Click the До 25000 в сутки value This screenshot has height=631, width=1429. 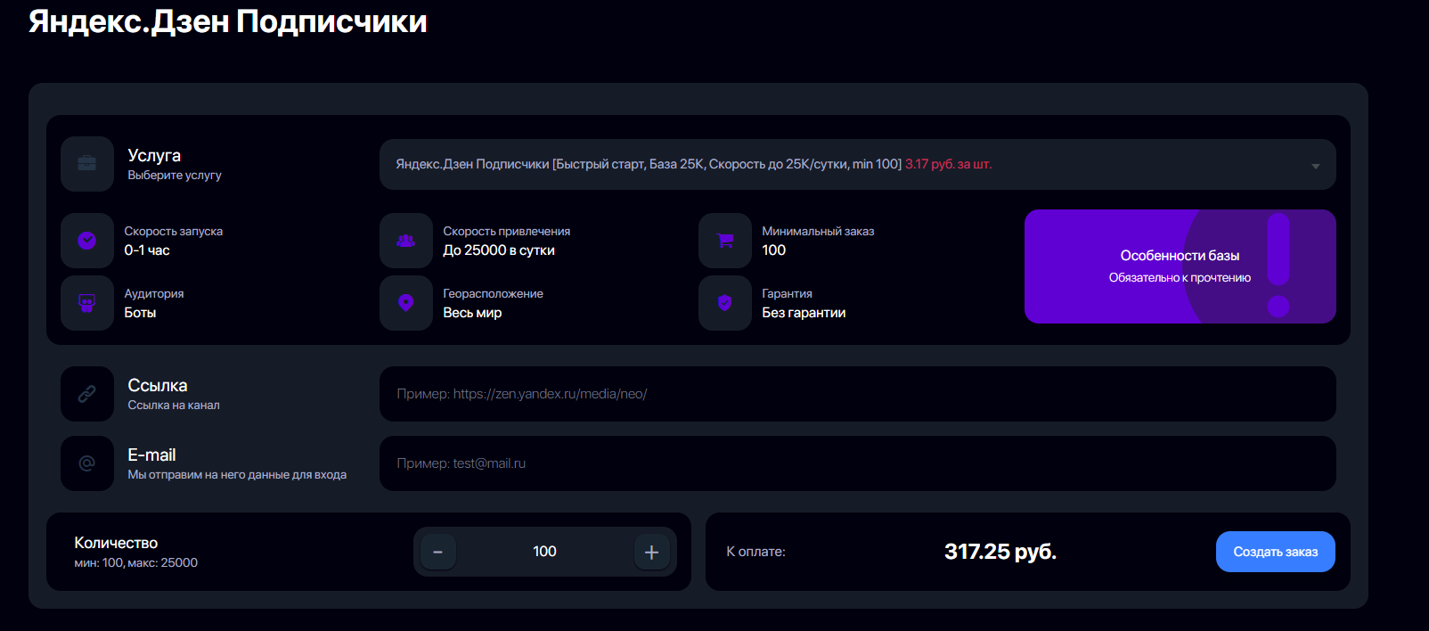coord(499,250)
